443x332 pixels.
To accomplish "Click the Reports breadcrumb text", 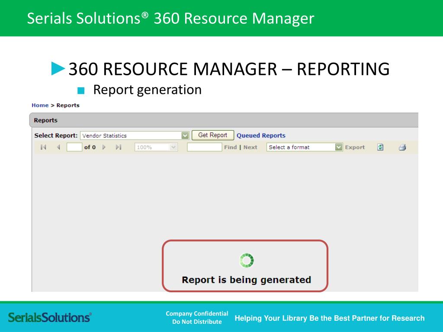I will pos(68,105).
